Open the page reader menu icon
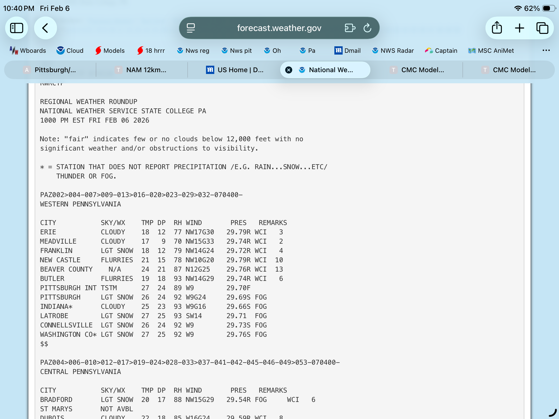Viewport: 559px width, 419px height. coord(191,28)
